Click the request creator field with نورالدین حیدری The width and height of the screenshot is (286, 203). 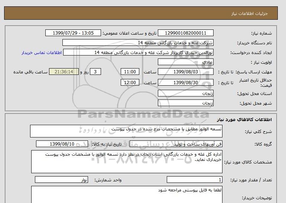point(138,53)
